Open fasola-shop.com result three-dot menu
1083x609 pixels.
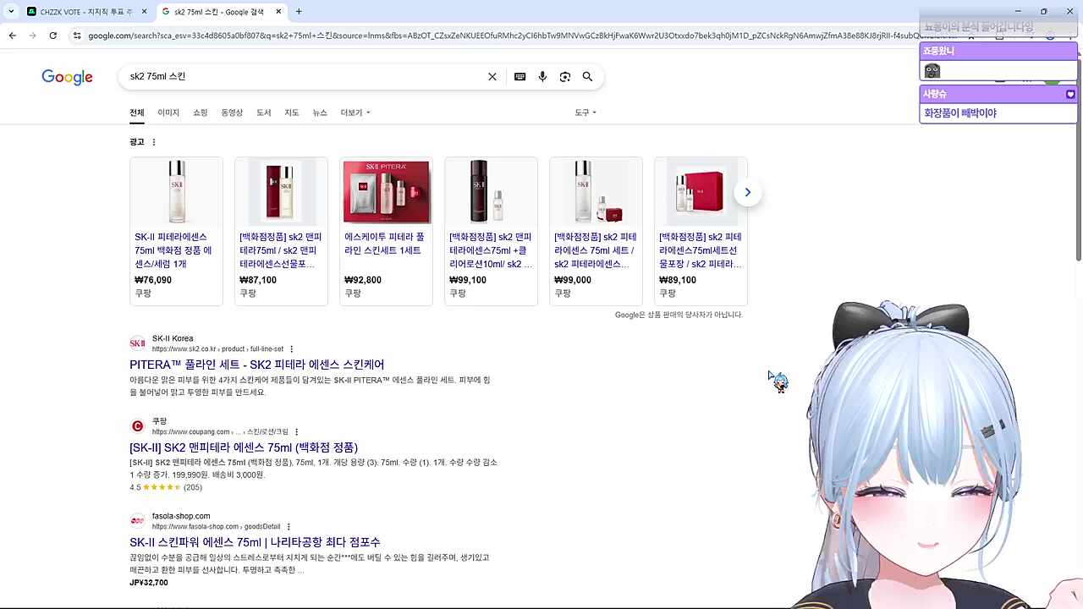pyautogui.click(x=289, y=527)
